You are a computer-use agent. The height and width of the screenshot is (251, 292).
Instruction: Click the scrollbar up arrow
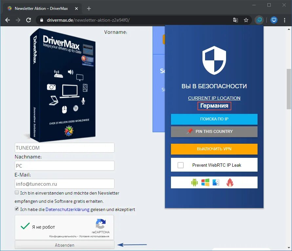click(289, 29)
